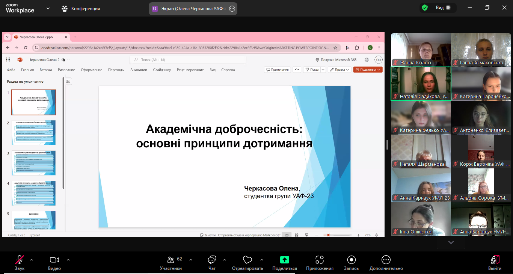Image resolution: width=513 pixels, height=274 pixels.
Task: Leave meeting with Выйти button
Action: coord(495,263)
